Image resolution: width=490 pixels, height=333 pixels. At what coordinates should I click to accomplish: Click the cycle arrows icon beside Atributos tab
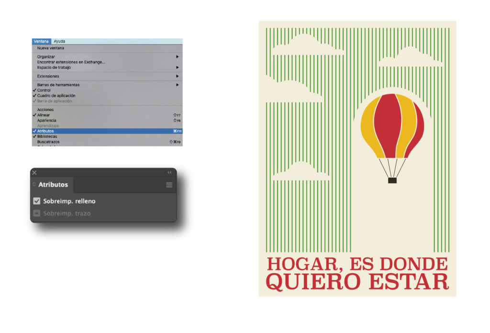pyautogui.click(x=34, y=183)
